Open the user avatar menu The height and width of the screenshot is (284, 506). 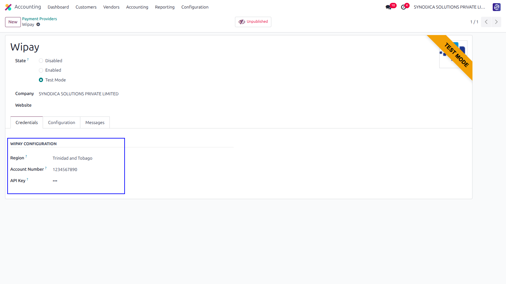pos(497,7)
